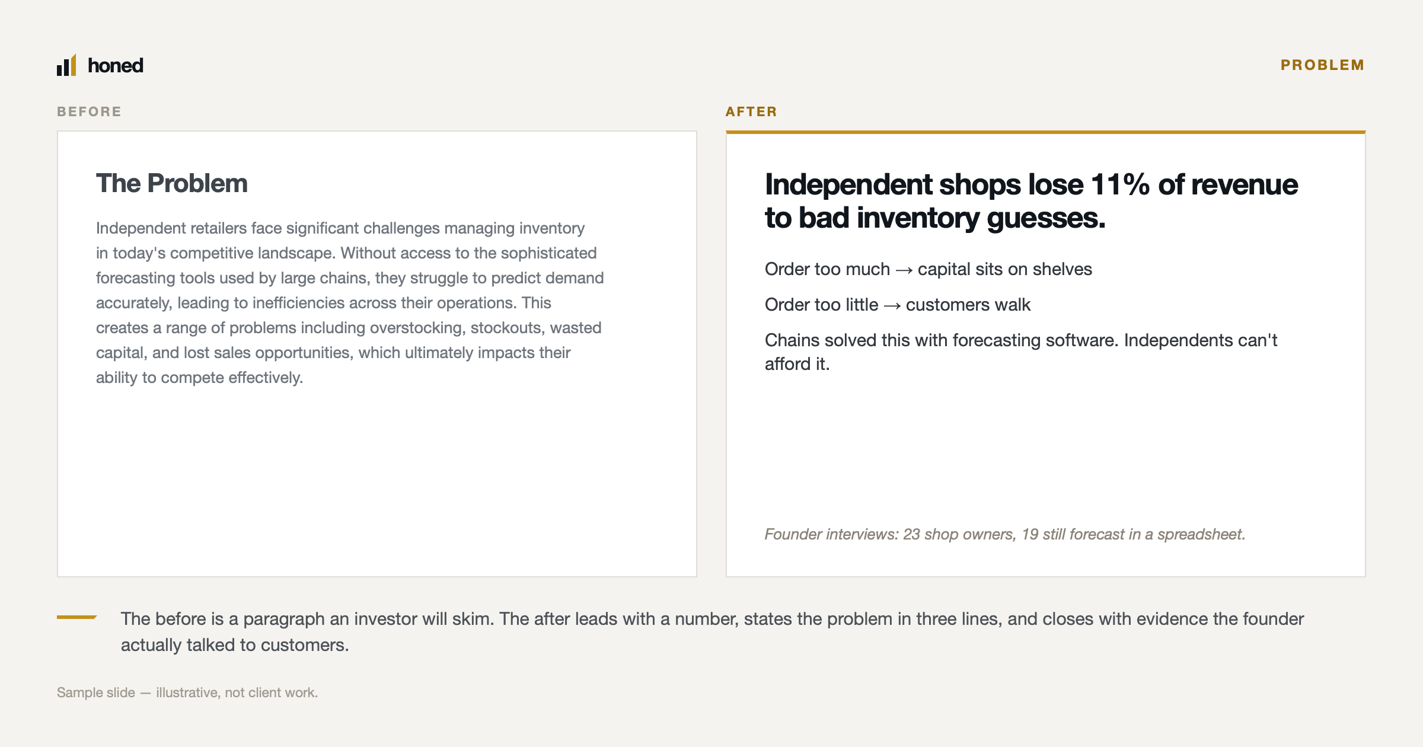Click the honed bar-chart logo icon
This screenshot has height=747, width=1423.
tap(66, 65)
